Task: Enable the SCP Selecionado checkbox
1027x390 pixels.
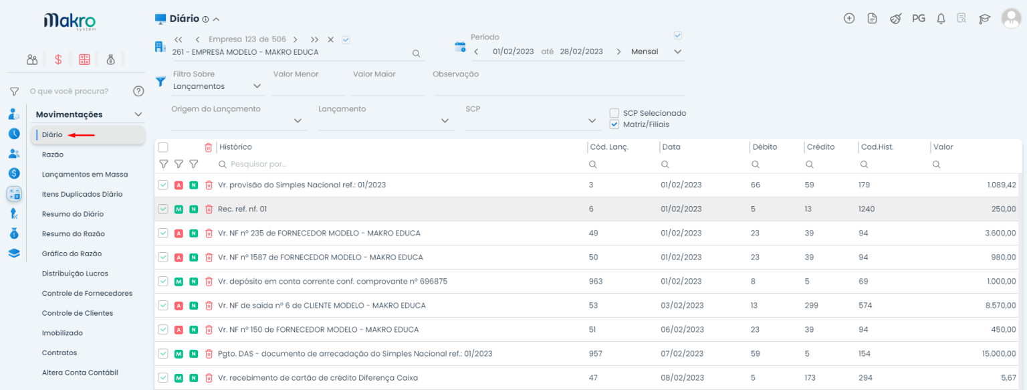Action: coord(614,113)
